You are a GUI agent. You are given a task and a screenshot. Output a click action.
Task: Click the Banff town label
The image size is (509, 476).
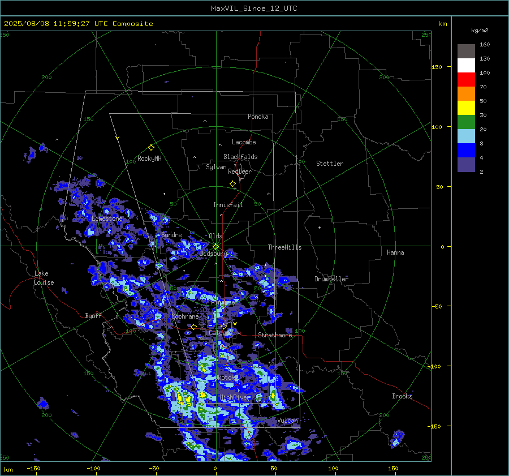click(x=93, y=316)
